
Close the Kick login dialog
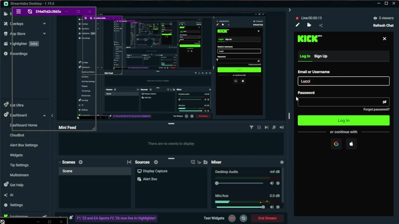tap(384, 39)
